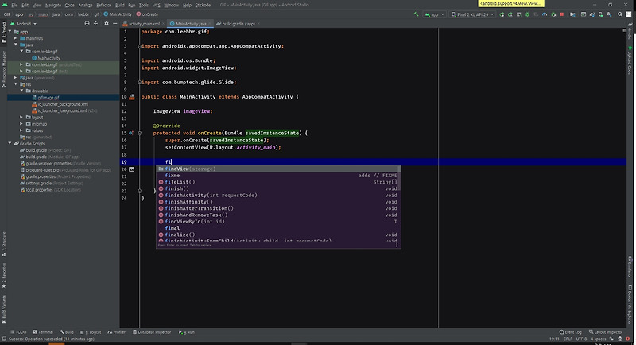Toggle the Terminal tool window
Screen dimensions: 636x345
coord(44,331)
